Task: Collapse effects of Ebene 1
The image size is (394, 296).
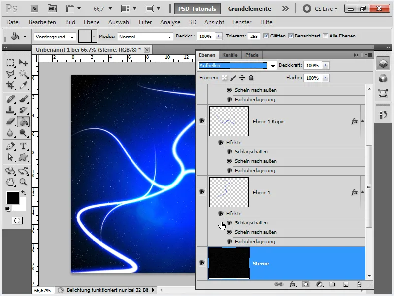Action: [x=362, y=192]
